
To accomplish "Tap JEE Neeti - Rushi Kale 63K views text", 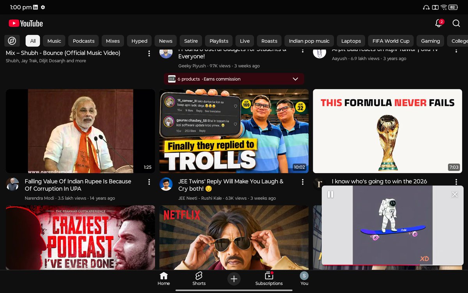I will [227, 198].
